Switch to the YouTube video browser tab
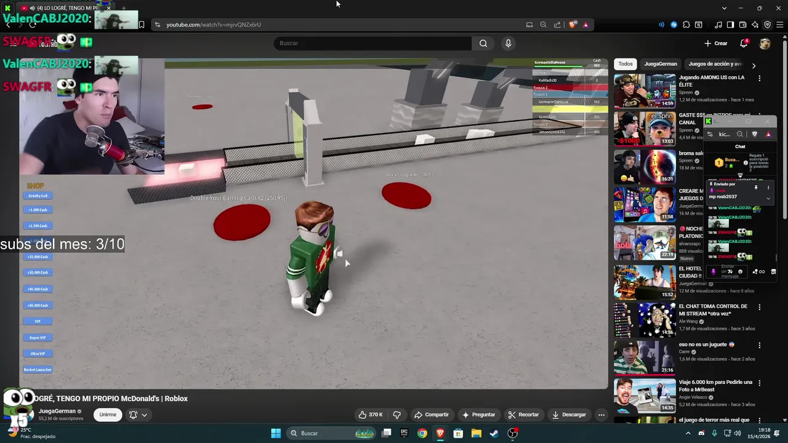Screen dimensions: 788x443 coord(65,8)
